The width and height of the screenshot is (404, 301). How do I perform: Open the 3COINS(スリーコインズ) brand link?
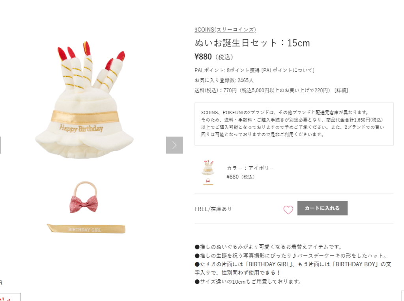pyautogui.click(x=225, y=30)
